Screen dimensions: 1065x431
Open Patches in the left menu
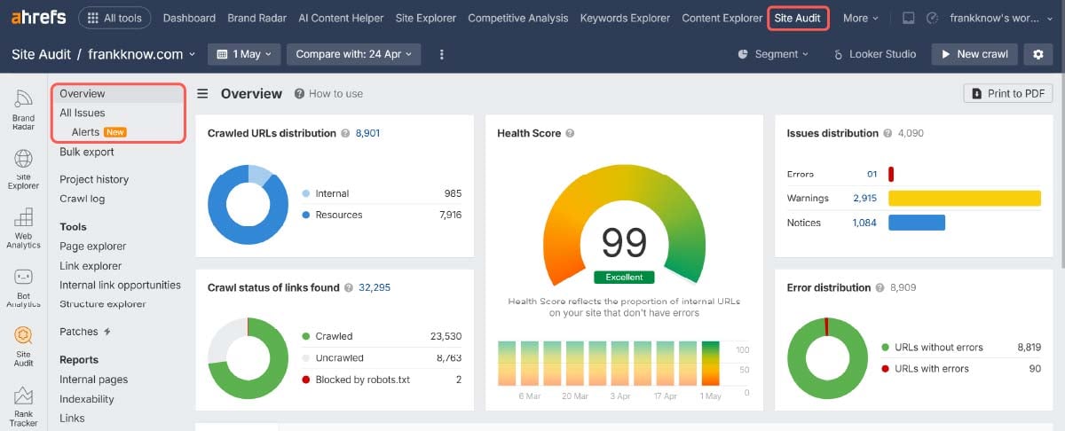[85, 332]
